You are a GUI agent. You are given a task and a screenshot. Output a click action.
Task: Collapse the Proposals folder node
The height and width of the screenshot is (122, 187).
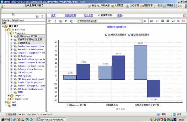click(8, 33)
